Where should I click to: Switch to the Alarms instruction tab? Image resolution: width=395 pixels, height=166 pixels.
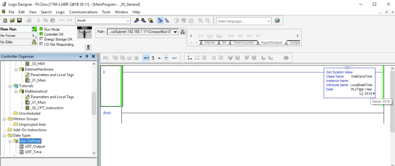click(x=209, y=43)
